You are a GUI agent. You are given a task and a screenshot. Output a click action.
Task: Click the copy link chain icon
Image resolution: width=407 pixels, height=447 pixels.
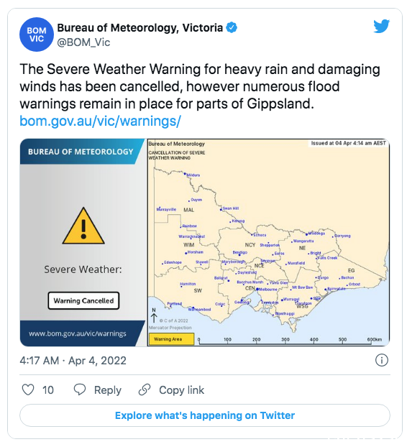point(145,390)
